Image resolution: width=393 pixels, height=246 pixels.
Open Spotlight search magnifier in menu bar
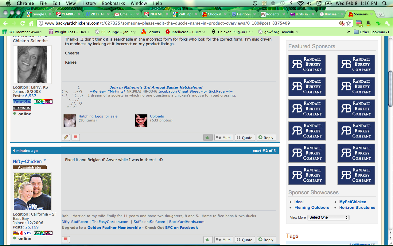click(x=384, y=3)
